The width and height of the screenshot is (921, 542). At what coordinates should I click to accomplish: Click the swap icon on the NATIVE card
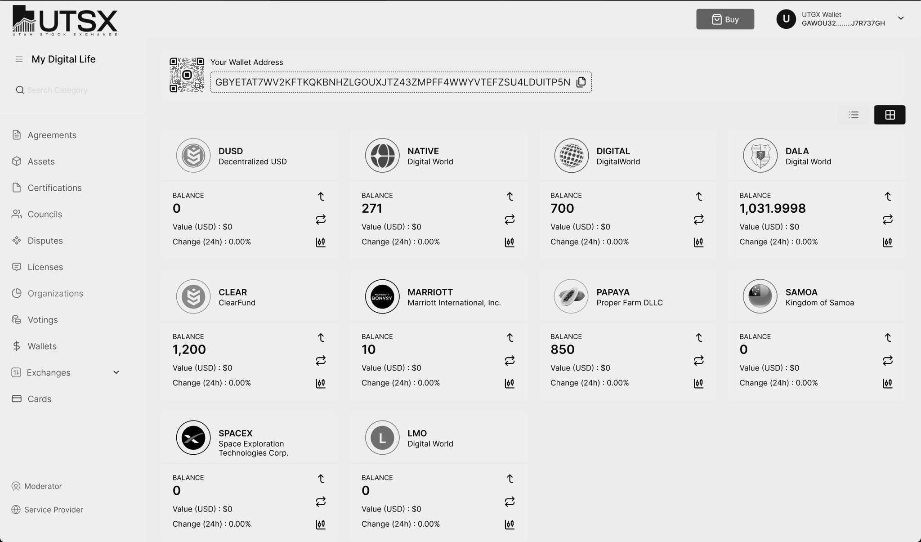(x=510, y=219)
